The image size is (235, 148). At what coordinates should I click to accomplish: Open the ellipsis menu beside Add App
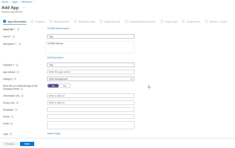[25, 7]
